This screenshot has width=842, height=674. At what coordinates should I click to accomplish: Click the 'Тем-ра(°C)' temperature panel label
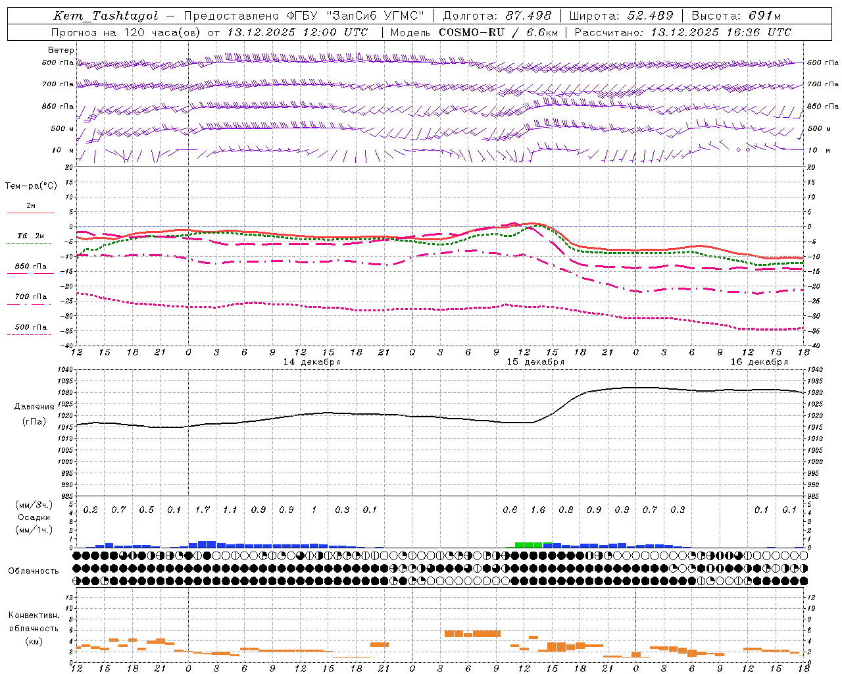[31, 186]
